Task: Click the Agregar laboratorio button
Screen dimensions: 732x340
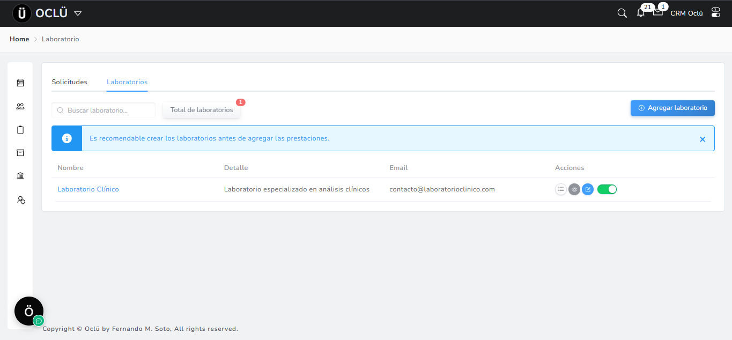Action: pos(672,108)
